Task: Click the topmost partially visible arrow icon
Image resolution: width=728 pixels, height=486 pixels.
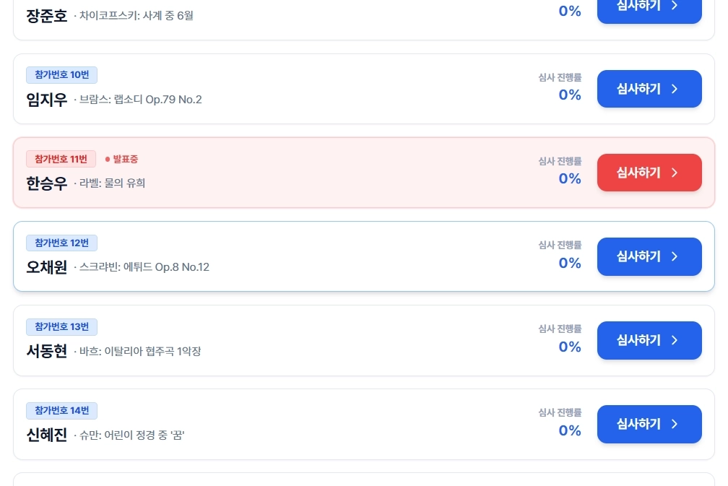Action: point(674,6)
